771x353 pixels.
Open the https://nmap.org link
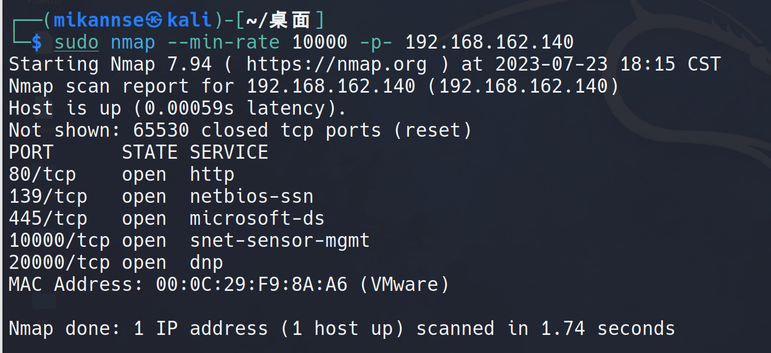pyautogui.click(x=336, y=64)
